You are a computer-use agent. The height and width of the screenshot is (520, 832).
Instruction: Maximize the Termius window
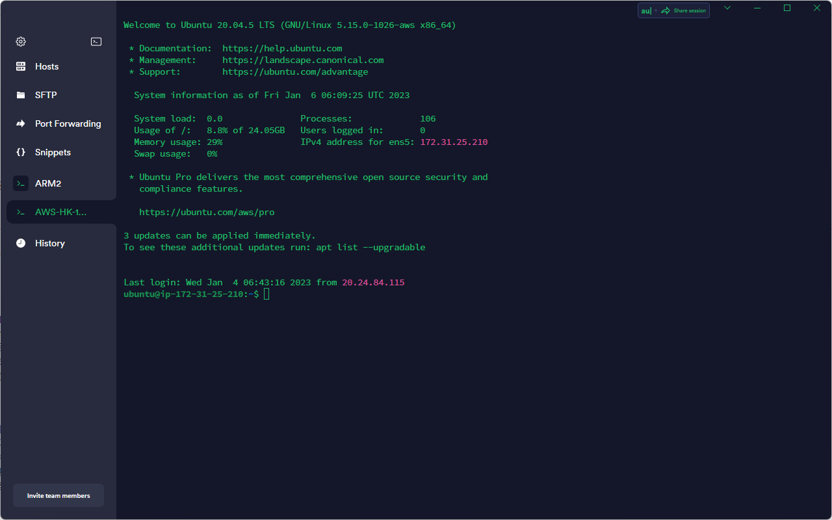tap(787, 8)
